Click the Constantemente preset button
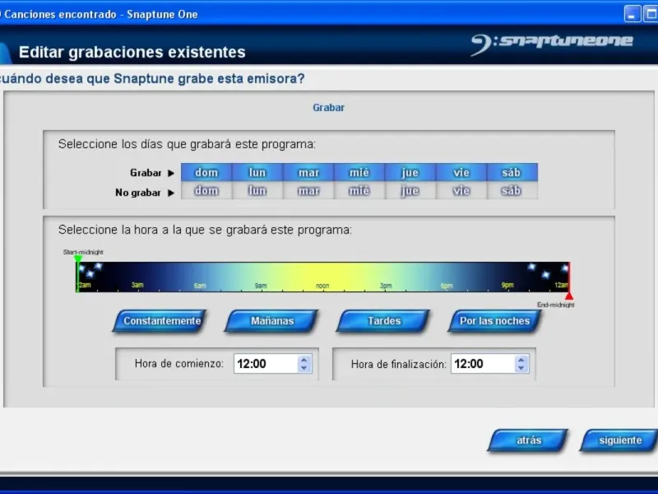 [160, 321]
